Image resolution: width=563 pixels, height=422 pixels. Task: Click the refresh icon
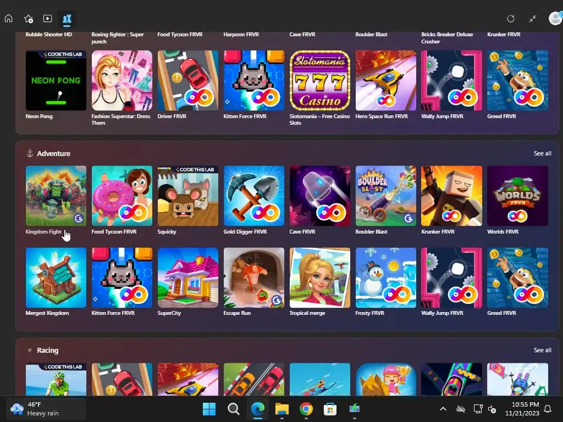click(x=511, y=19)
